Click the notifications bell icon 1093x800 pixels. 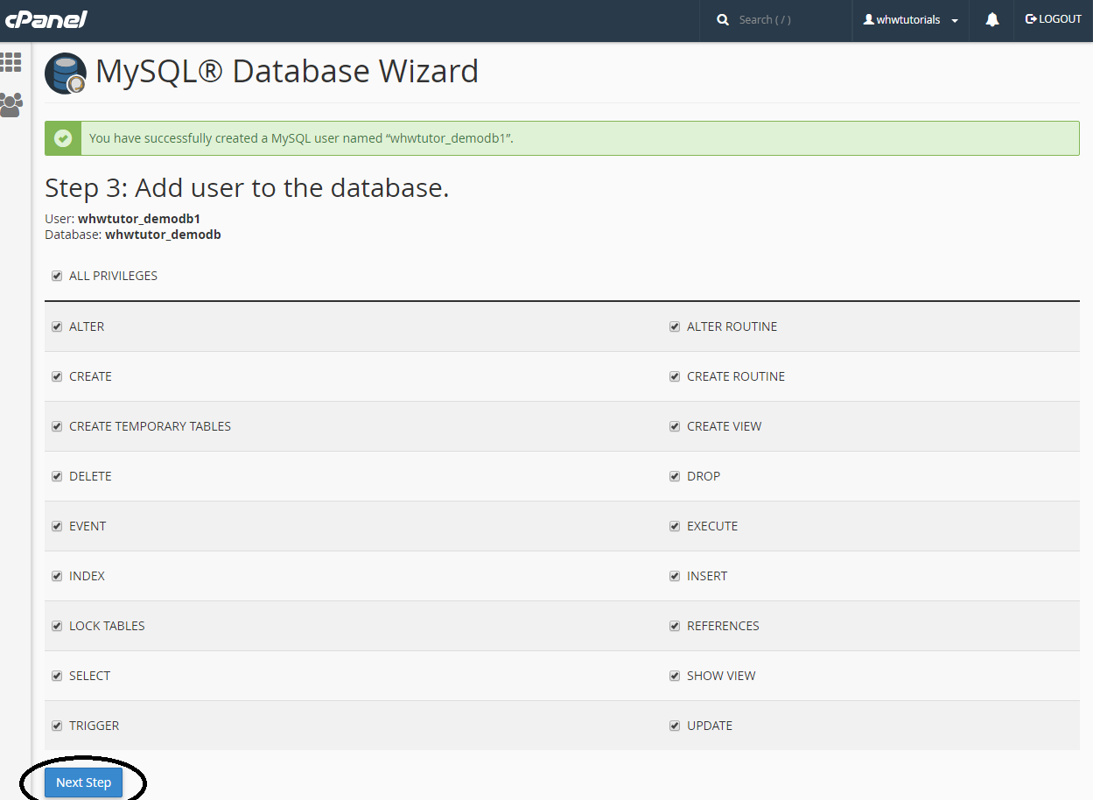pyautogui.click(x=991, y=19)
